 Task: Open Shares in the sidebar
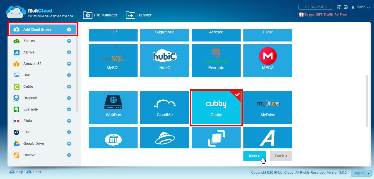click(29, 41)
